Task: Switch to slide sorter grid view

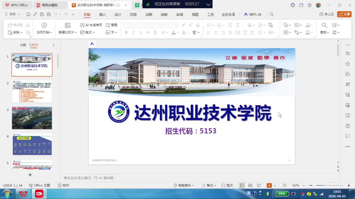Action: click(x=250, y=185)
